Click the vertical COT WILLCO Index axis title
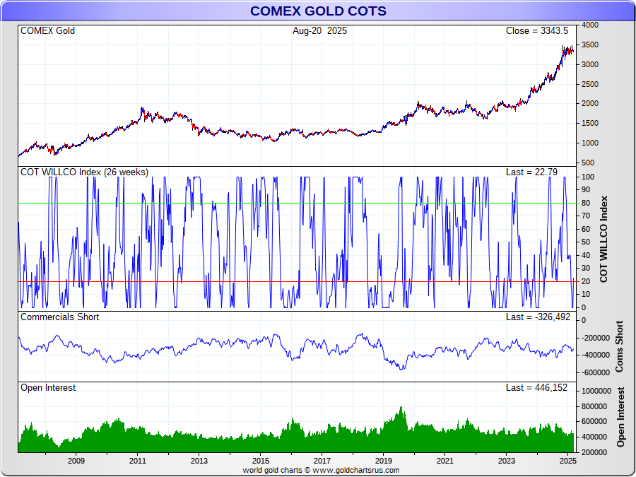Viewport: 636px width, 477px height. coord(604,240)
